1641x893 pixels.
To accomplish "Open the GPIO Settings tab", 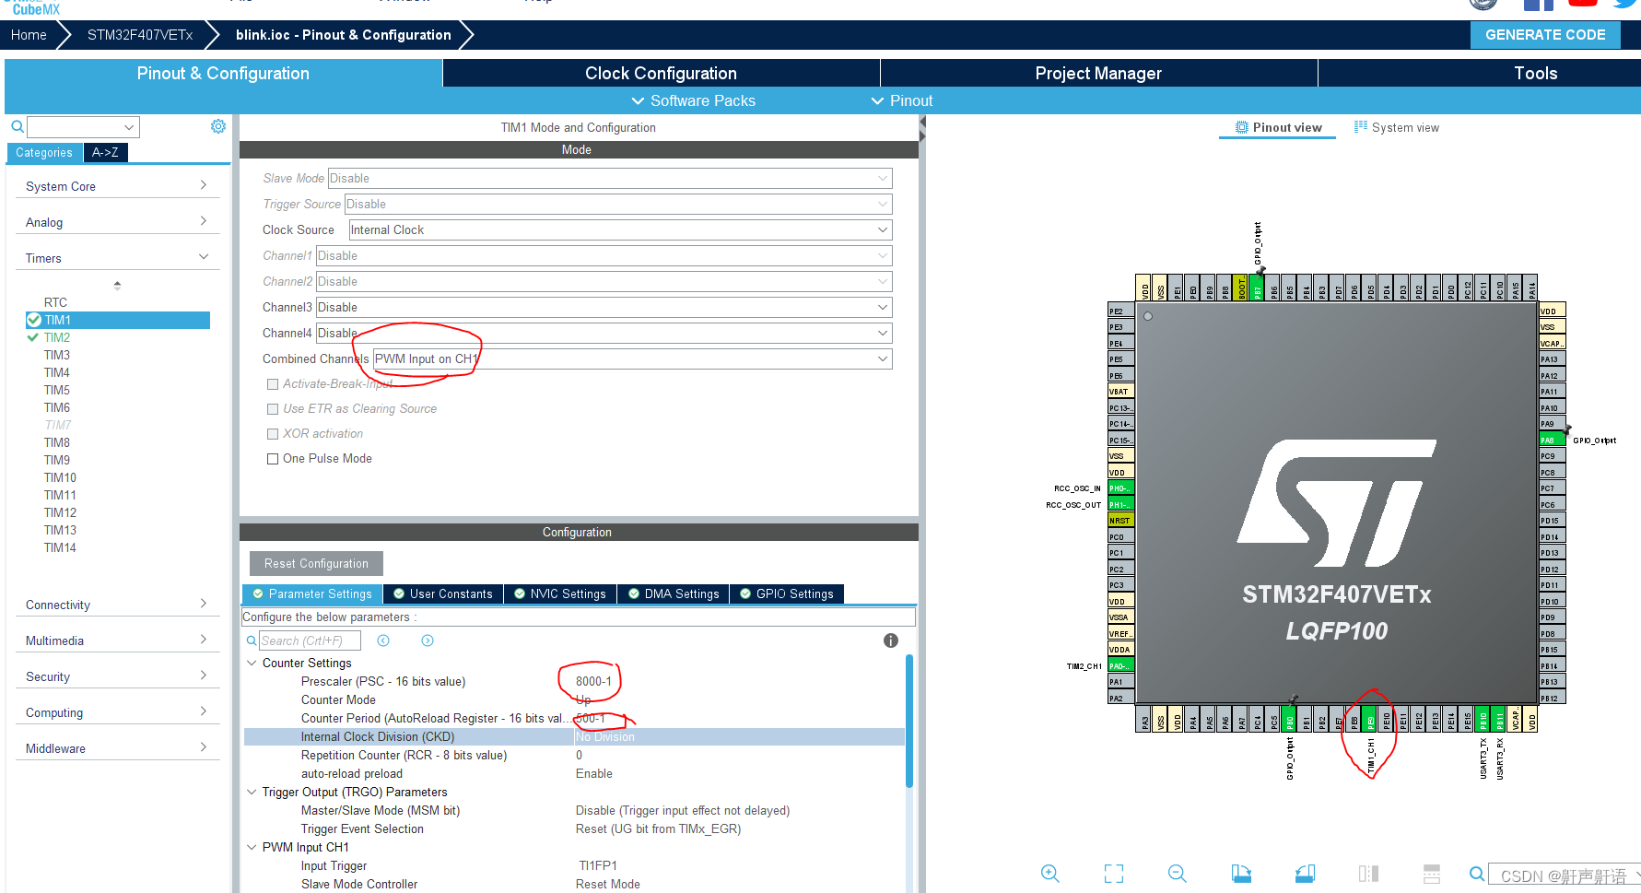I will [787, 594].
